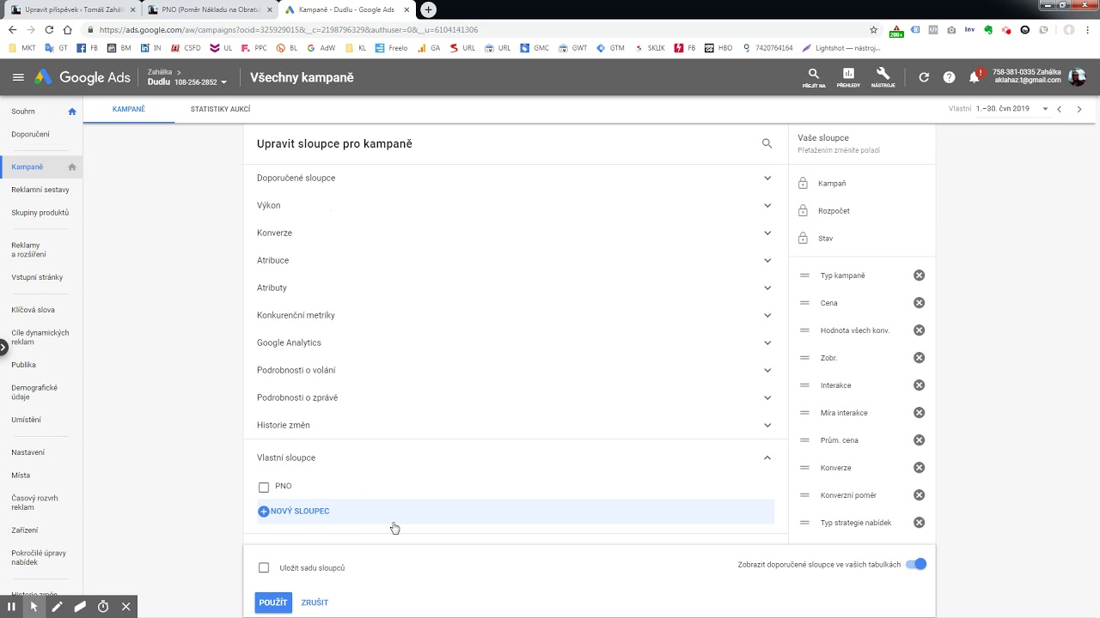Open the search (Přejít na) tool

pyautogui.click(x=814, y=77)
